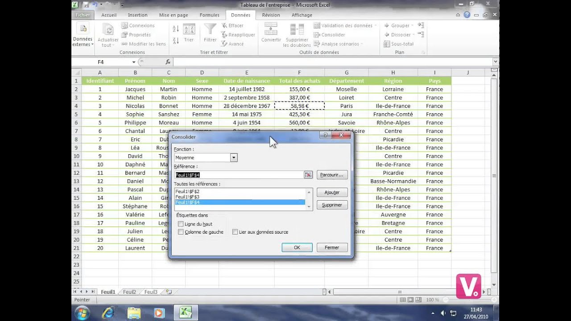The width and height of the screenshot is (571, 321).
Task: Click volume speaker tray icon
Action: (x=443, y=313)
